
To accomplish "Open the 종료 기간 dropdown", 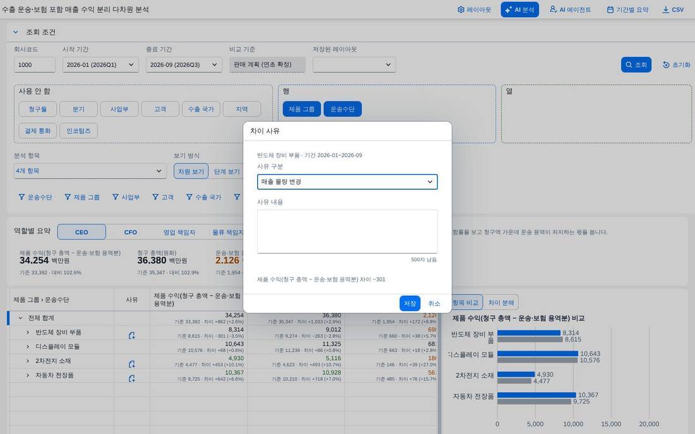I will (x=183, y=64).
